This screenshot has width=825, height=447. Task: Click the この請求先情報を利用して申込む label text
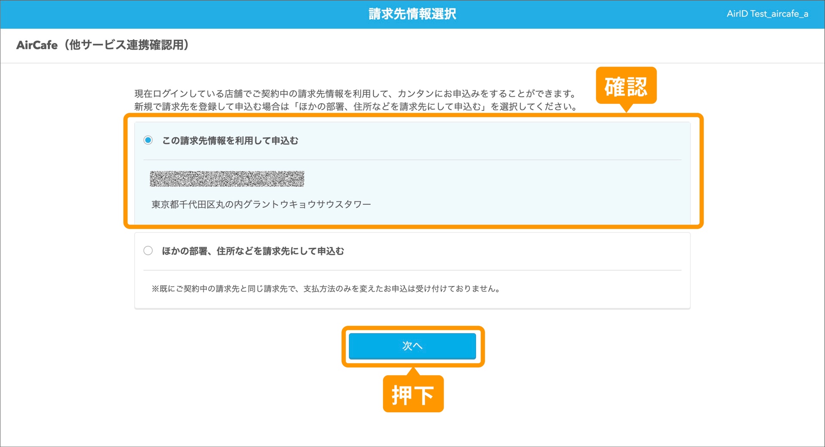(x=230, y=141)
